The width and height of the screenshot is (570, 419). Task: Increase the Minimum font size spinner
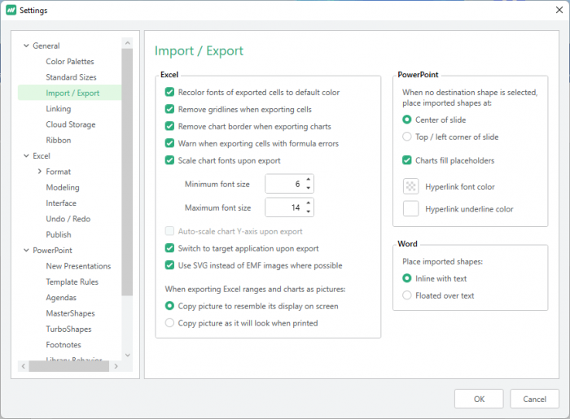tap(309, 180)
